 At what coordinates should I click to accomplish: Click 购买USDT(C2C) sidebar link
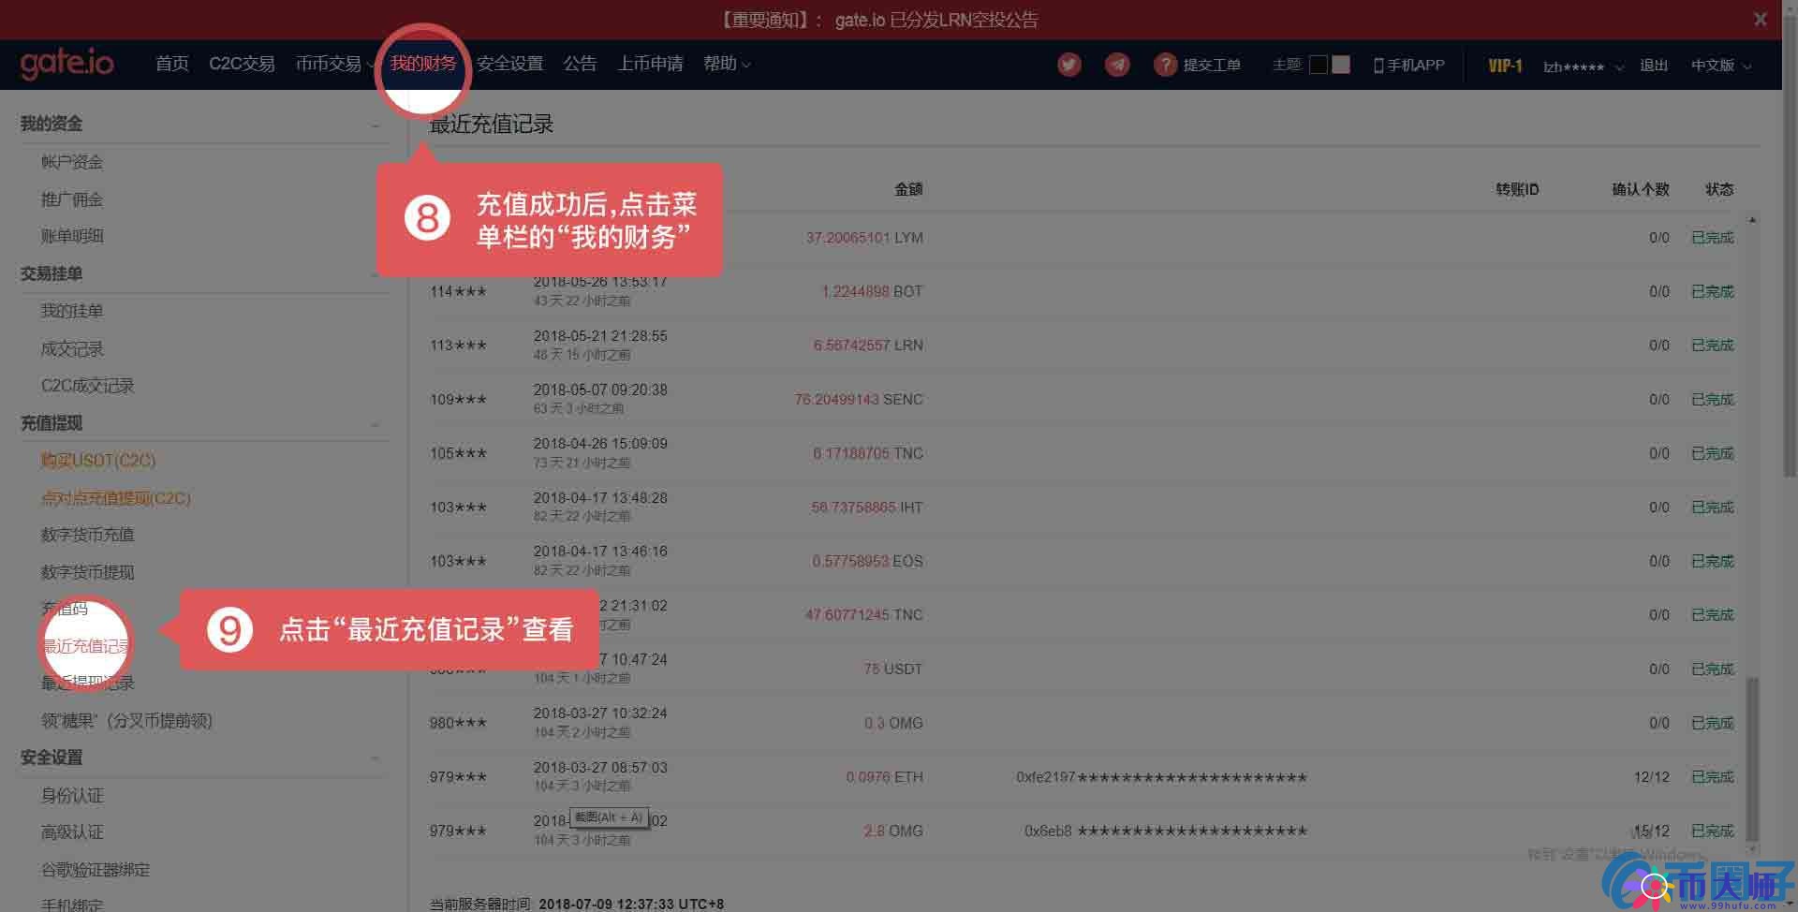pyautogui.click(x=98, y=461)
